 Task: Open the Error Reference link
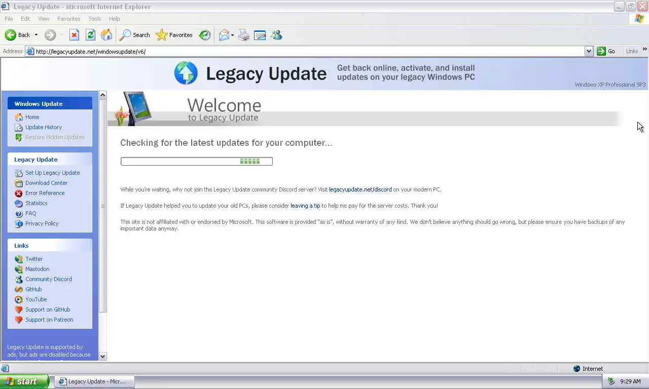pos(45,193)
